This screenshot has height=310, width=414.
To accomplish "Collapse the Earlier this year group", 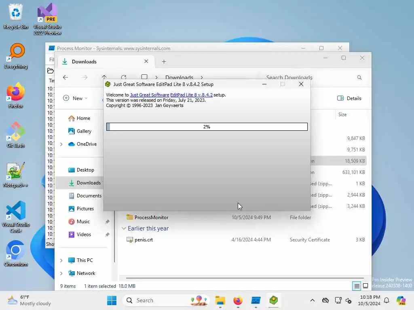I will (x=124, y=228).
